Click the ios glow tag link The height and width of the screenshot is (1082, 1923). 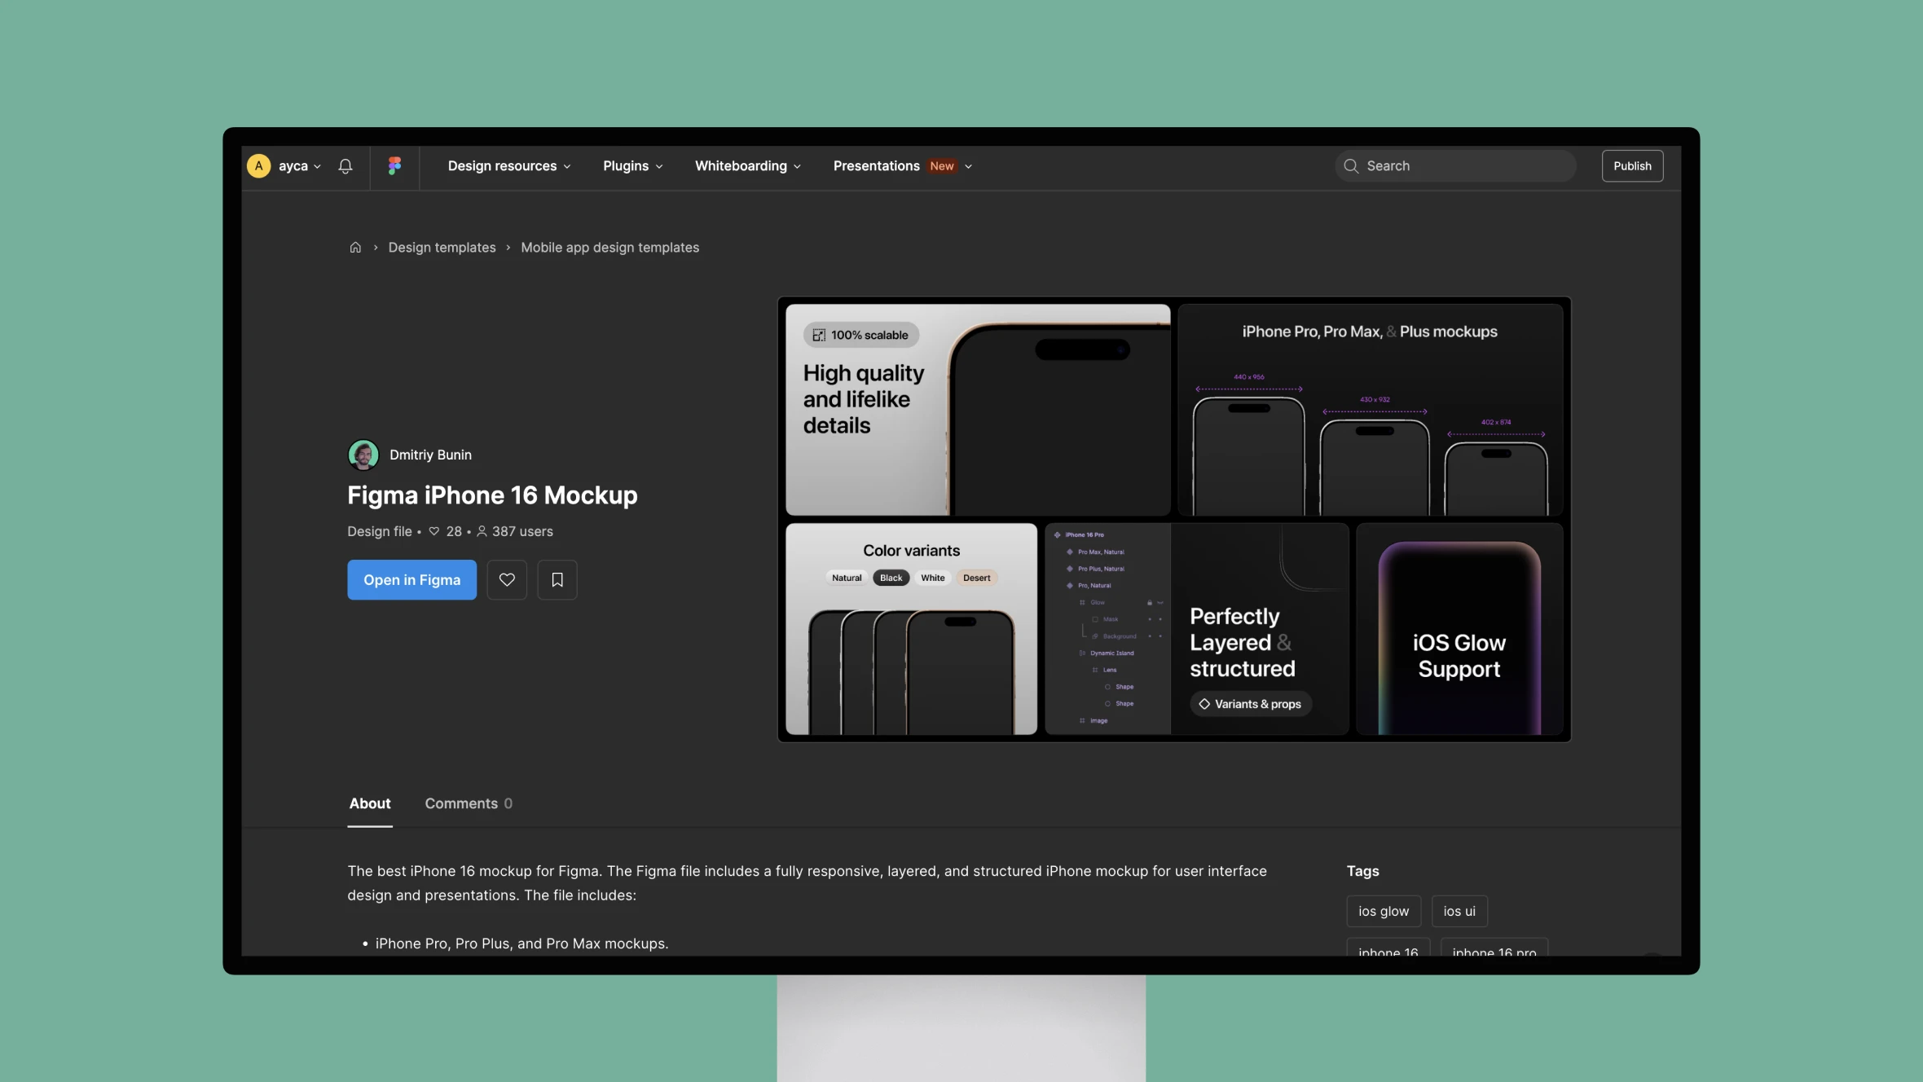tap(1383, 912)
